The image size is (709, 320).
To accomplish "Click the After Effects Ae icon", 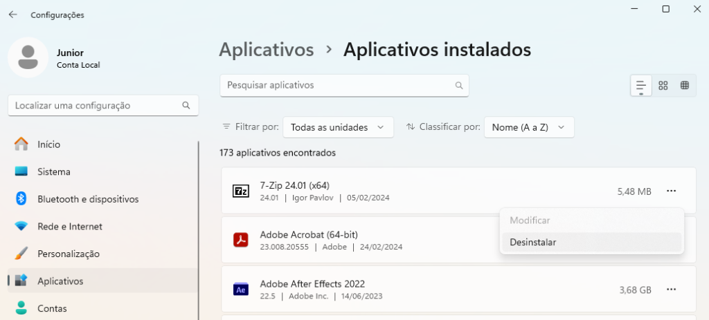I will click(x=240, y=290).
